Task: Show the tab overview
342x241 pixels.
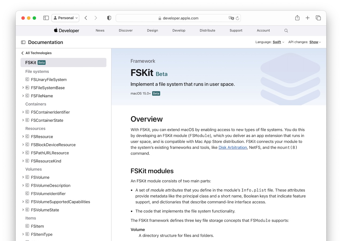Action: [318, 18]
